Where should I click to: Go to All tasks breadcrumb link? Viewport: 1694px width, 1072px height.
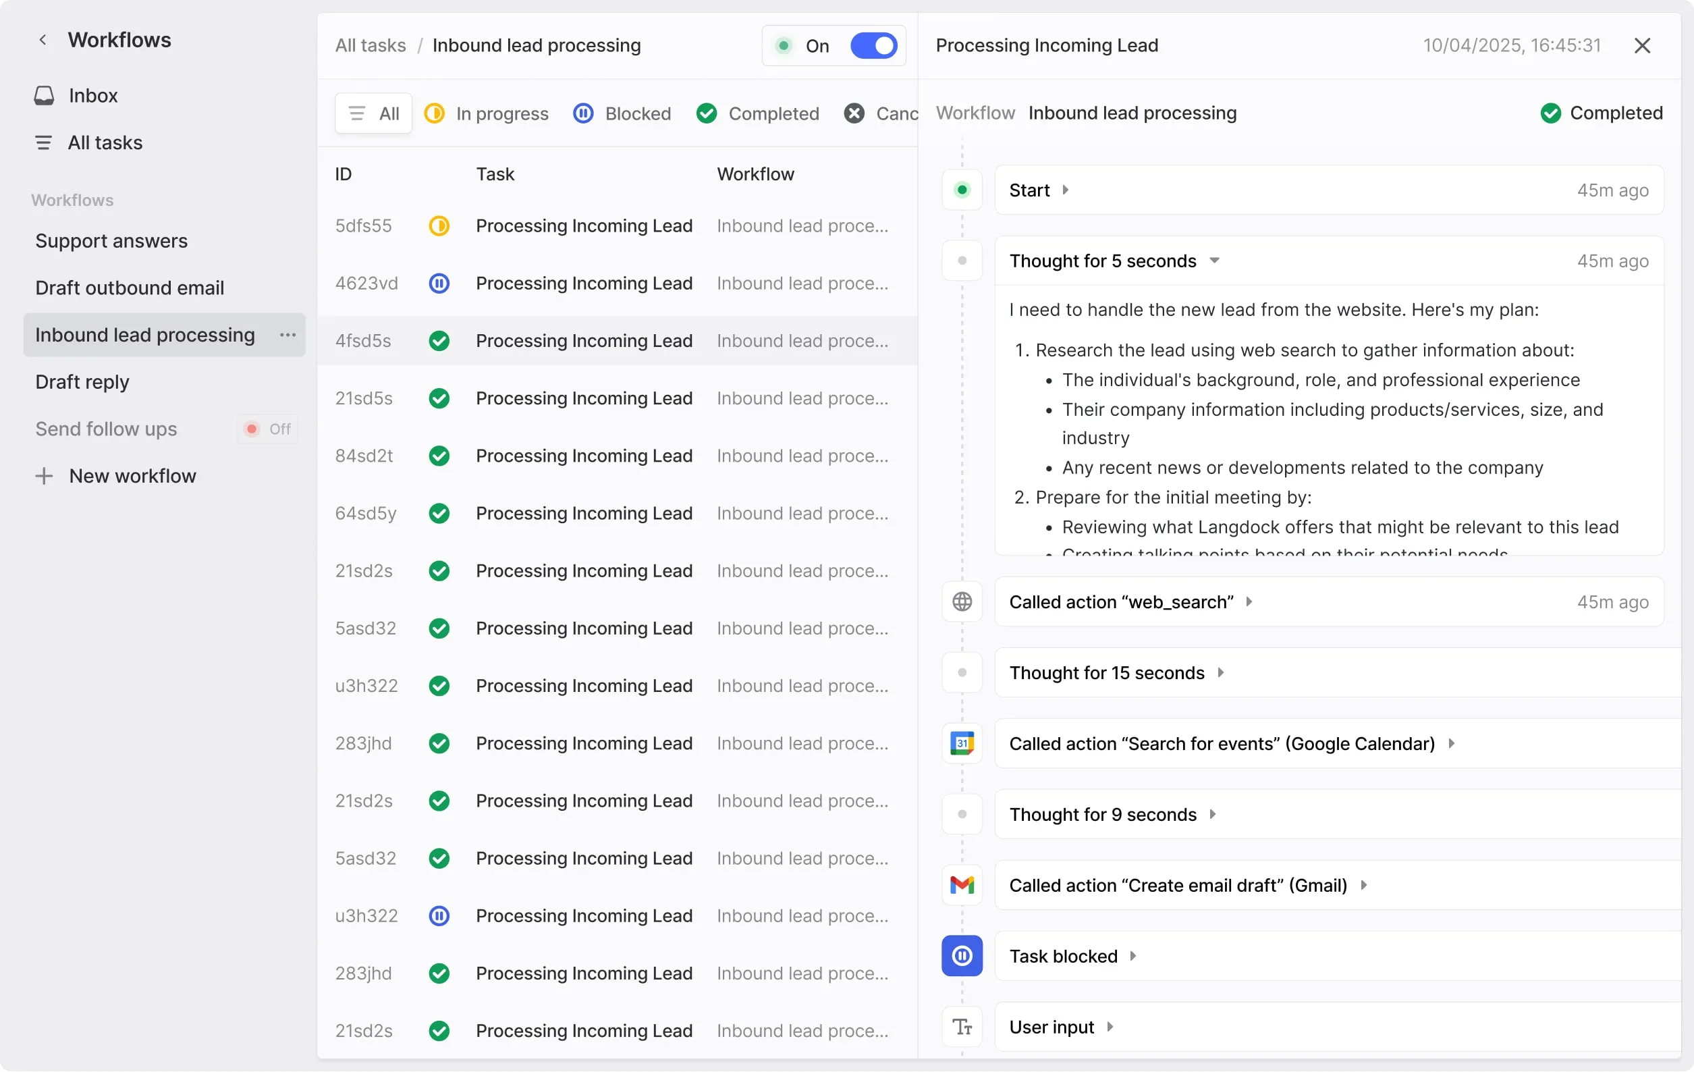370,46
